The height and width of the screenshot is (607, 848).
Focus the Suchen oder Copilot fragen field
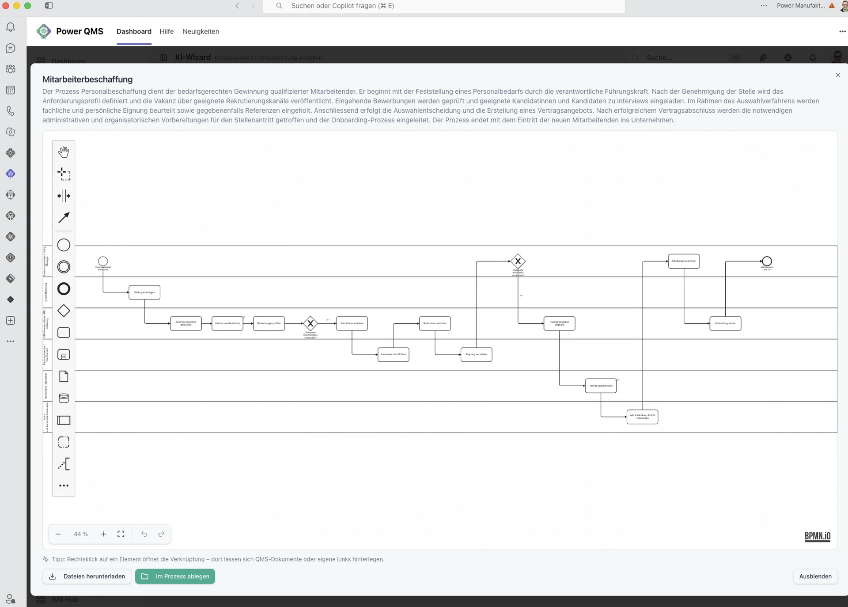pyautogui.click(x=444, y=6)
